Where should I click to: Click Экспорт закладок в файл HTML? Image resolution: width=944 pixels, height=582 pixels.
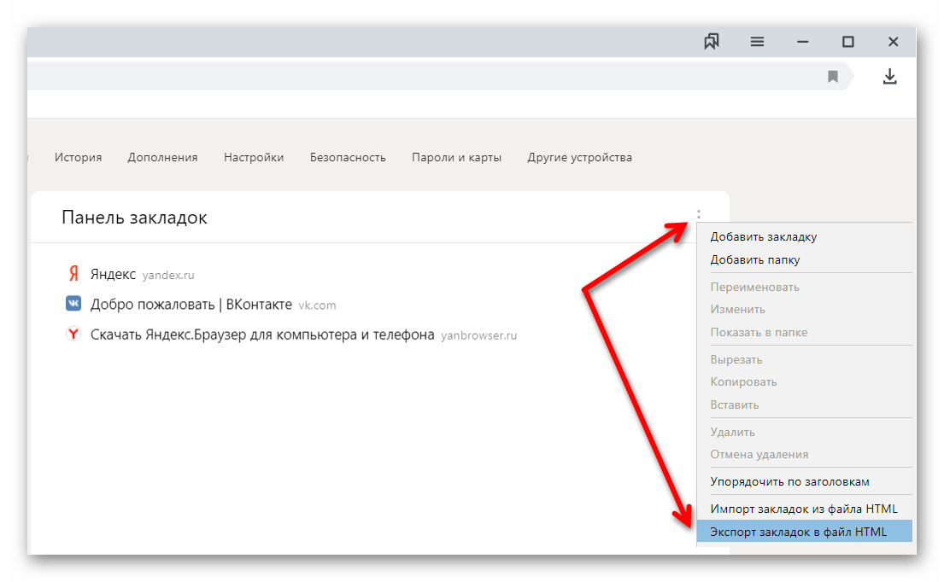799,532
